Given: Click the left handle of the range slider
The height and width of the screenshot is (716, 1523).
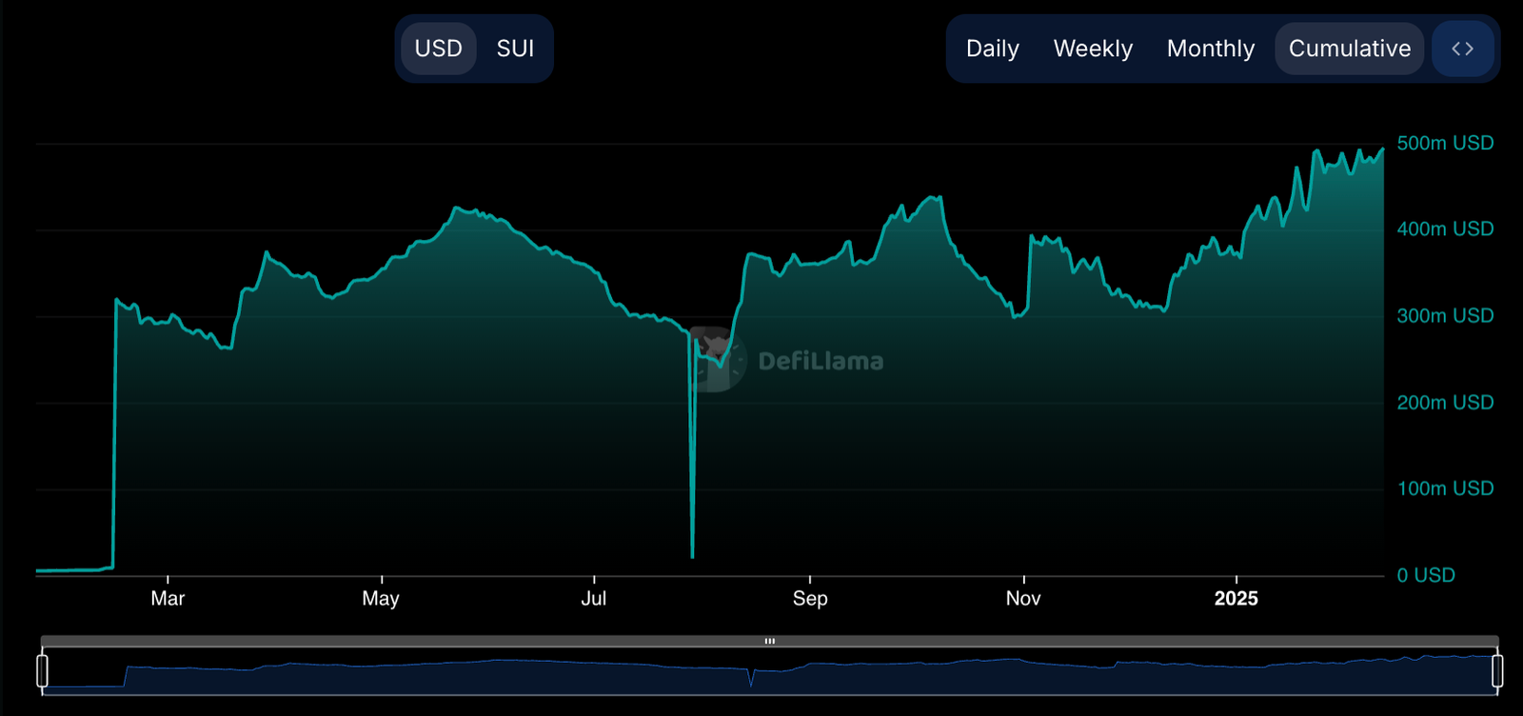Looking at the screenshot, I should [42, 670].
